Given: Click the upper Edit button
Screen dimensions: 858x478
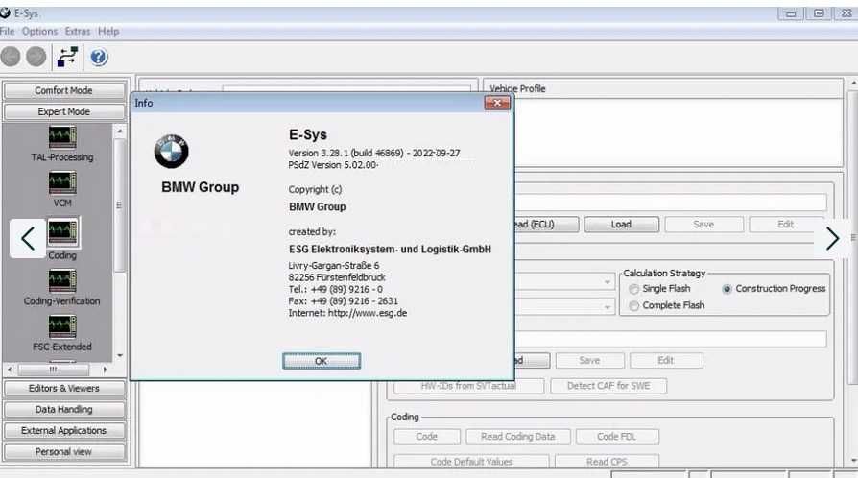Looking at the screenshot, I should 786,225.
